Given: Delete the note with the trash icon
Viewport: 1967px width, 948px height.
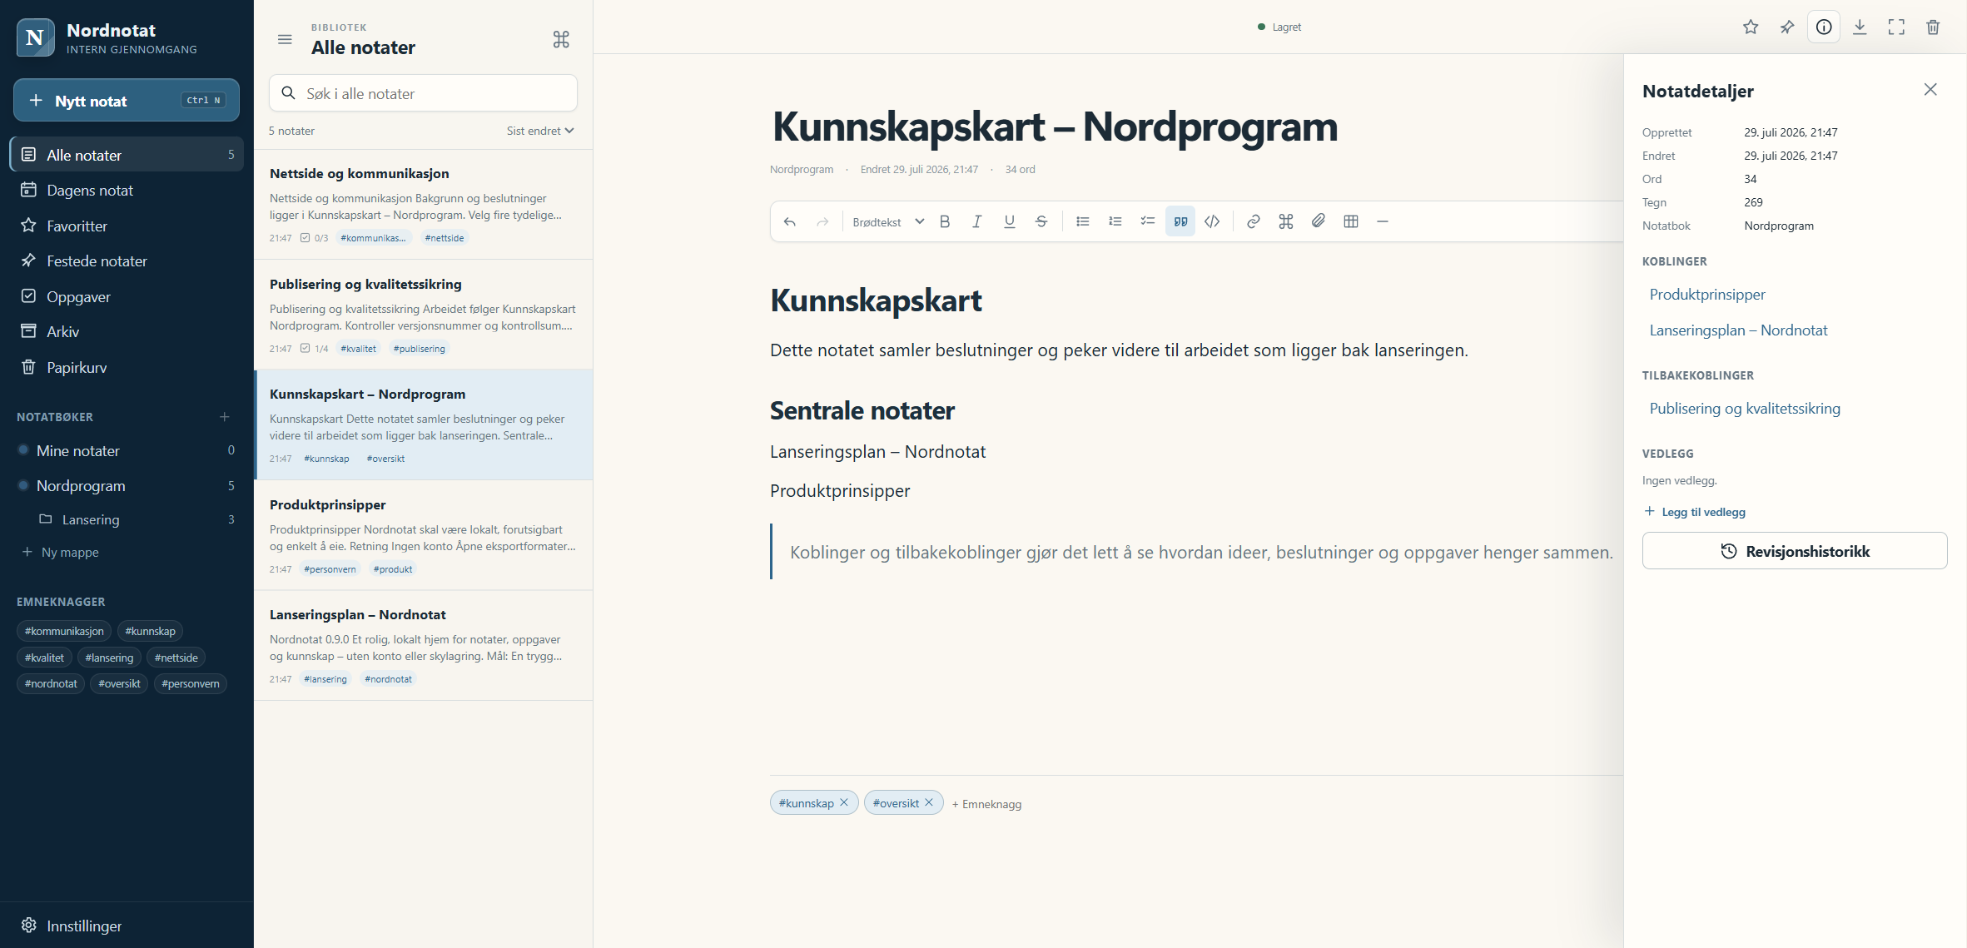Looking at the screenshot, I should click(1933, 27).
